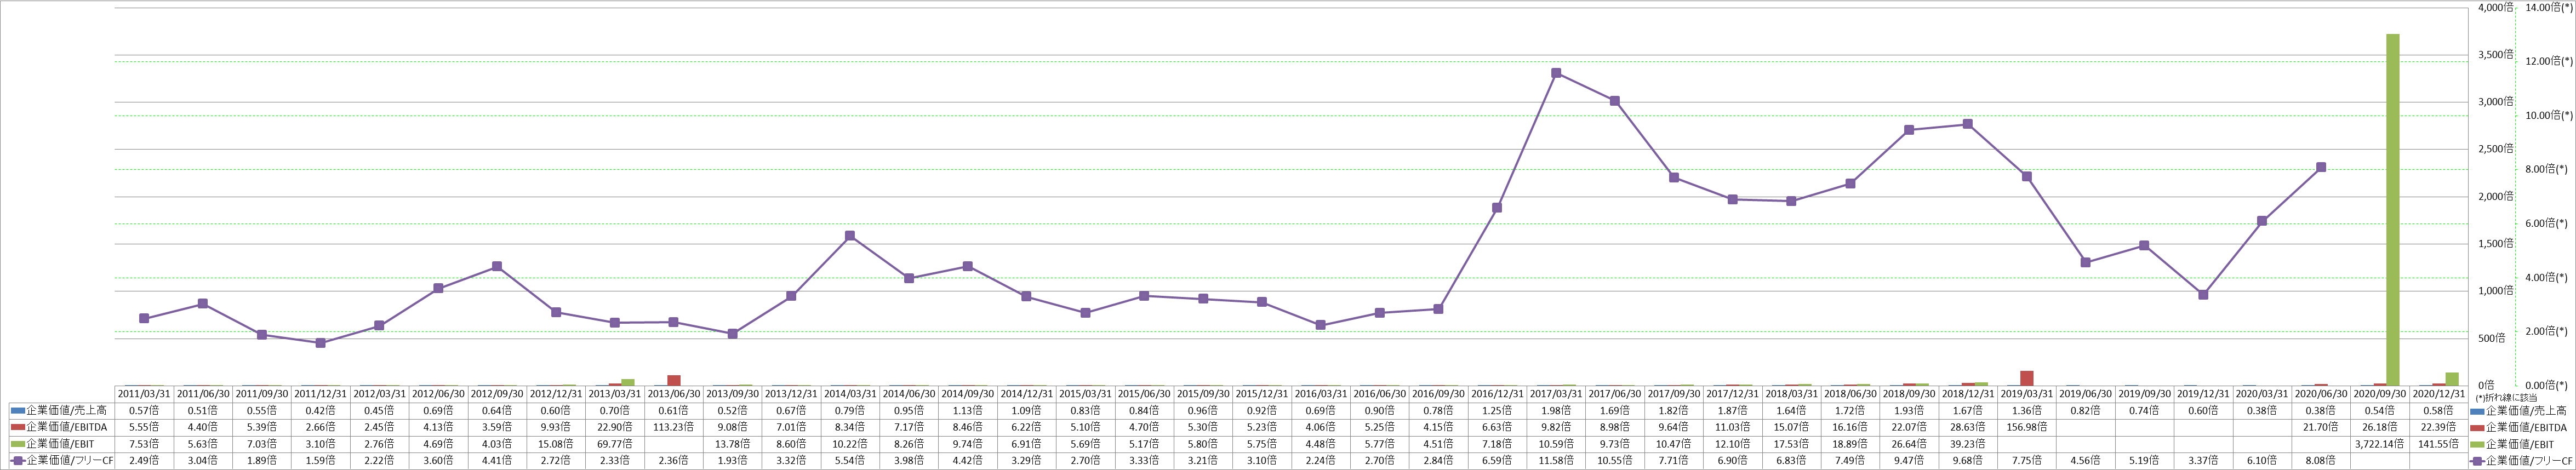Click the 0.57倍 sales cell for 2011/03/31
The image size is (2576, 470).
[x=144, y=411]
